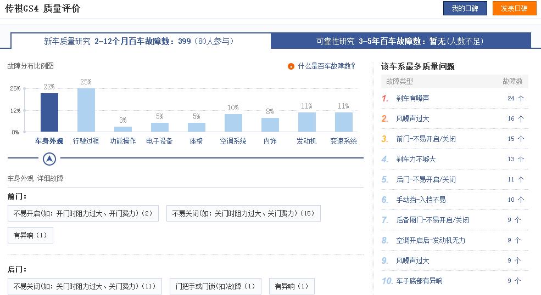The image size is (541, 295).
Task: Open issue 4 刹车力不够大
Action: [x=416, y=159]
